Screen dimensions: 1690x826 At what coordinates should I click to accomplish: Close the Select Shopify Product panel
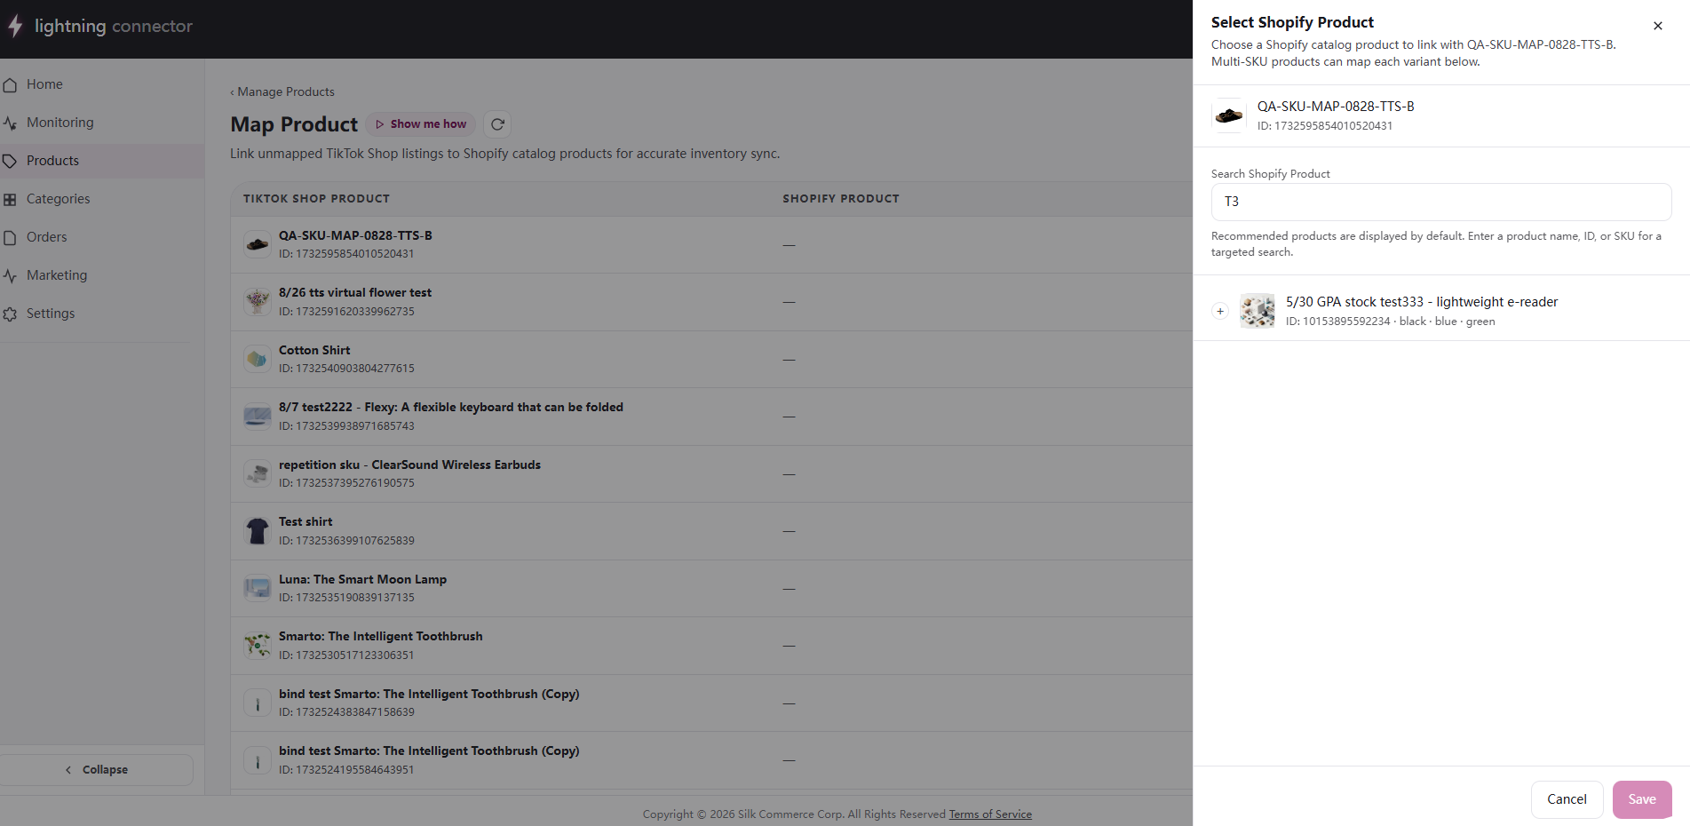[x=1658, y=26]
